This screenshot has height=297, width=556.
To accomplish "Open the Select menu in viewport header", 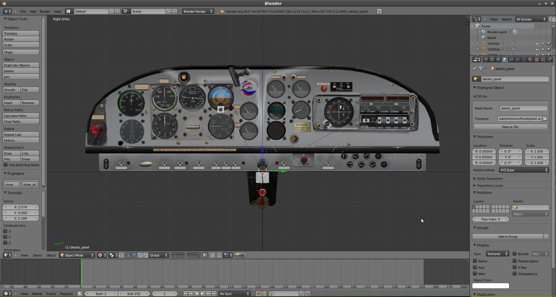I will (x=37, y=255).
